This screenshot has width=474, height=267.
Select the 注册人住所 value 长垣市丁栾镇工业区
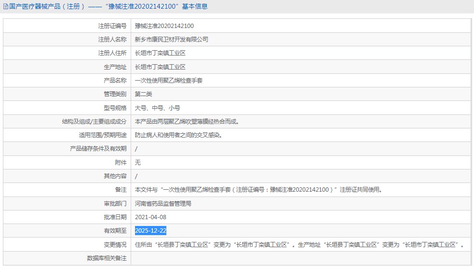160,53
